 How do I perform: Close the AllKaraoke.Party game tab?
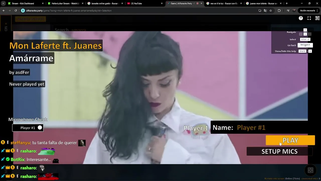coord(201,4)
